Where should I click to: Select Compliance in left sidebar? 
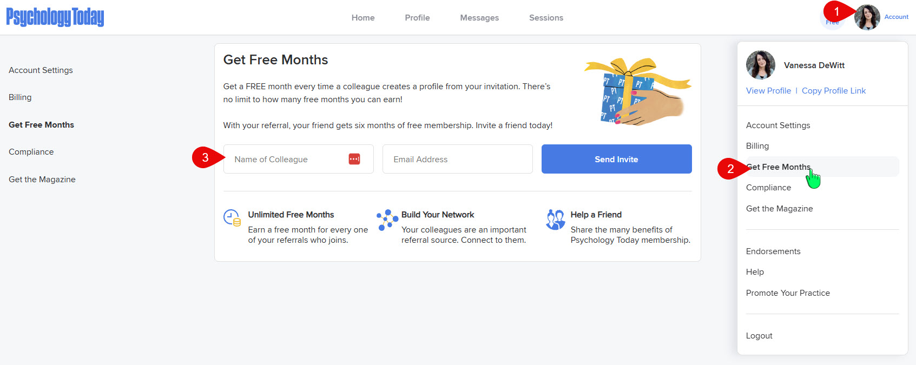tap(31, 152)
